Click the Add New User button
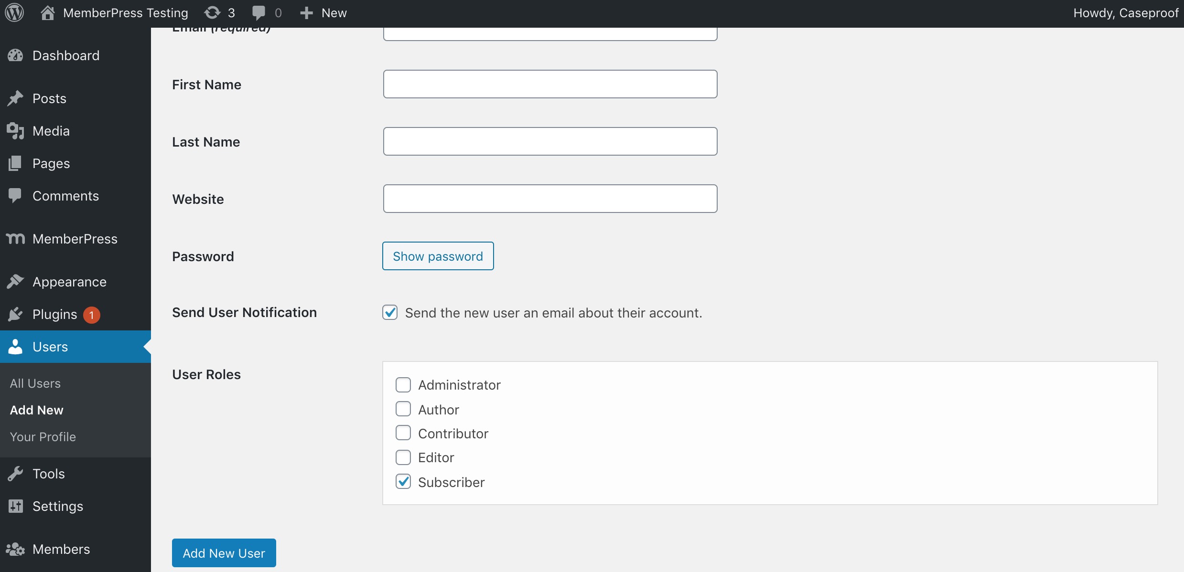Image resolution: width=1184 pixels, height=572 pixels. coord(224,553)
